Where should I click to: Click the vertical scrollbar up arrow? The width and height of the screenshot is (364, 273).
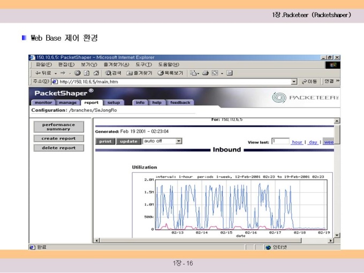pyautogui.click(x=337, y=121)
